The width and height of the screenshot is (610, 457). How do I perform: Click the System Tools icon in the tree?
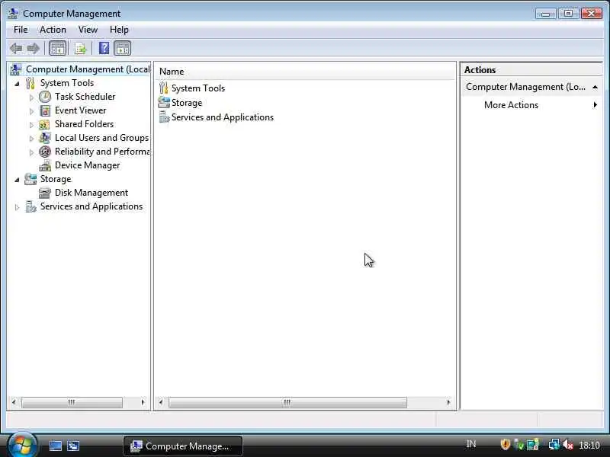click(x=30, y=83)
